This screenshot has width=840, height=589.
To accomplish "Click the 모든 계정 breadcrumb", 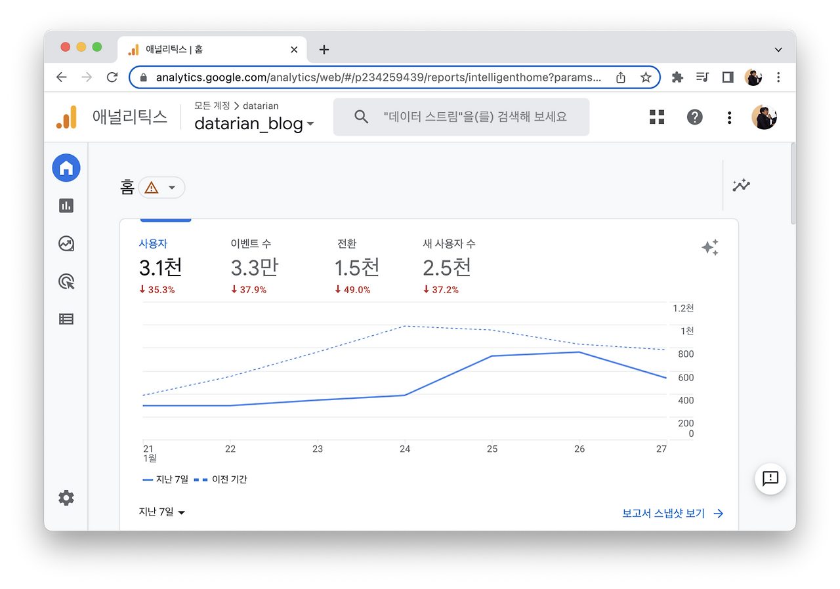I will [212, 106].
